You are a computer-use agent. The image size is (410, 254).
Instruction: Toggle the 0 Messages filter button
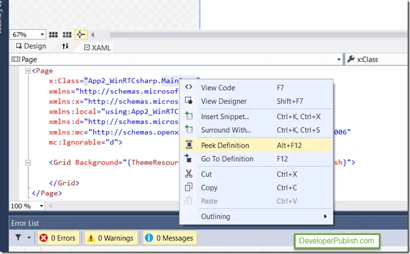click(x=170, y=238)
